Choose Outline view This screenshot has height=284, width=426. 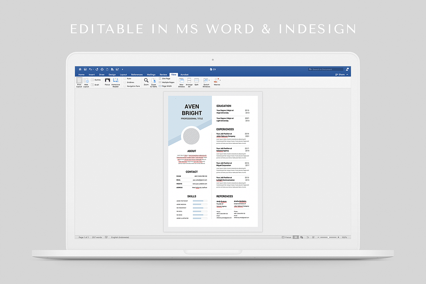(95, 80)
